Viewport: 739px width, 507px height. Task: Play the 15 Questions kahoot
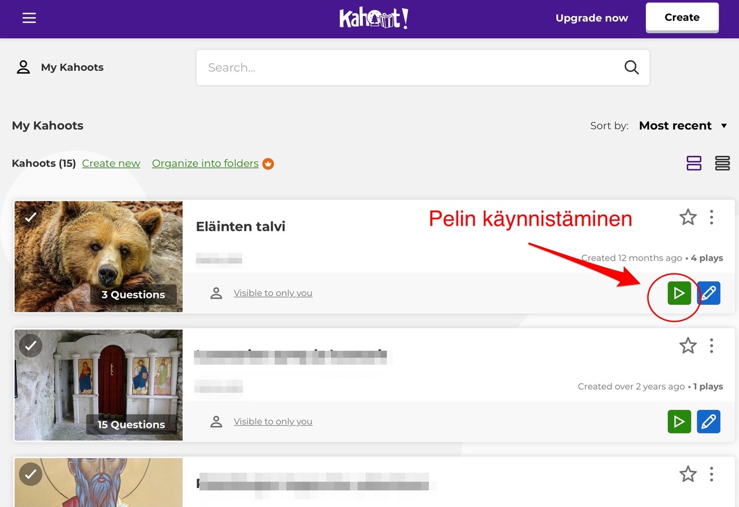679,421
